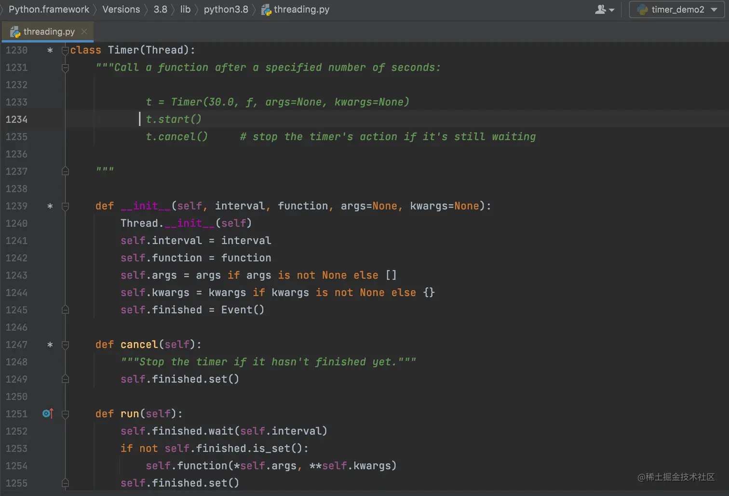
Task: Click fold end marker at line 1255
Action: click(65, 483)
